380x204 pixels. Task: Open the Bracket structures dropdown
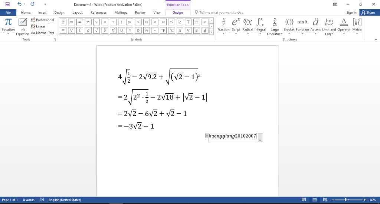pos(289,26)
